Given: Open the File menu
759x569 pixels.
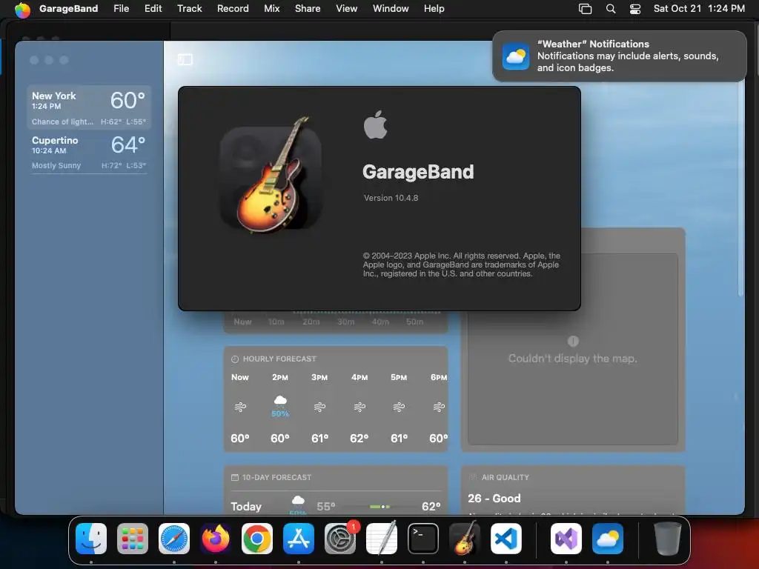Looking at the screenshot, I should (121, 9).
